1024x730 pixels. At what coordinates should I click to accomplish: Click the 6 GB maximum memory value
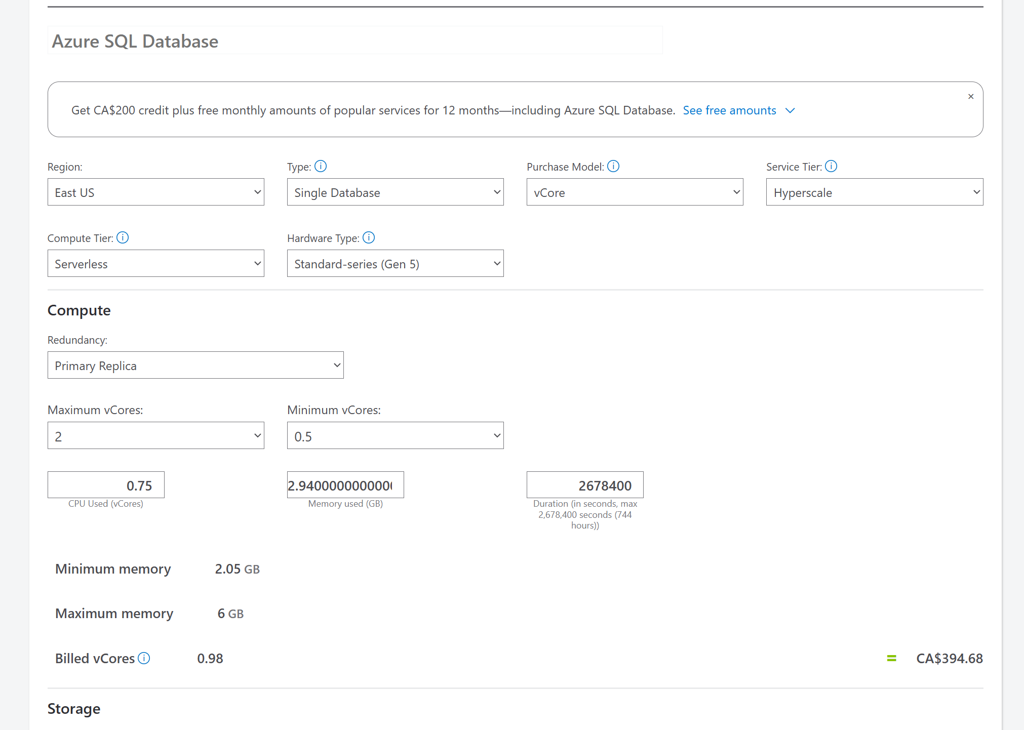coord(230,614)
